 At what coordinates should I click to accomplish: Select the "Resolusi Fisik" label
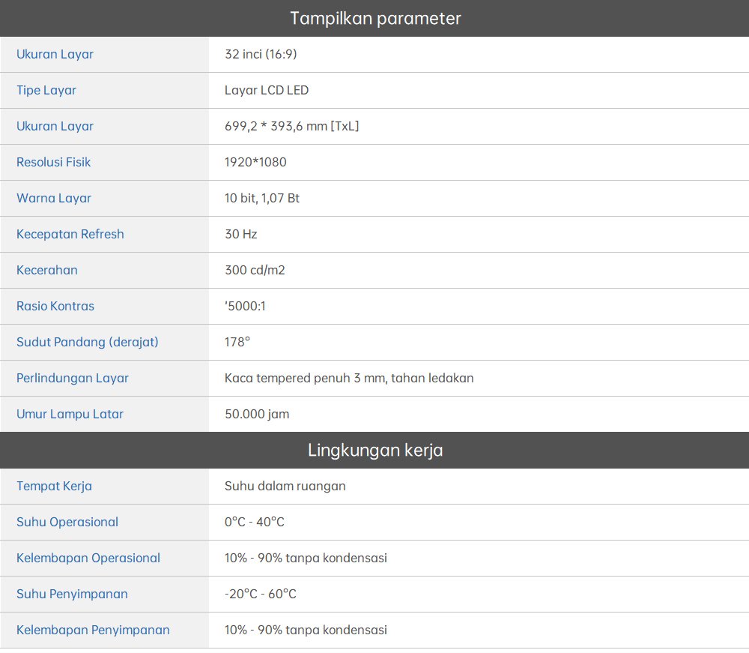(54, 162)
